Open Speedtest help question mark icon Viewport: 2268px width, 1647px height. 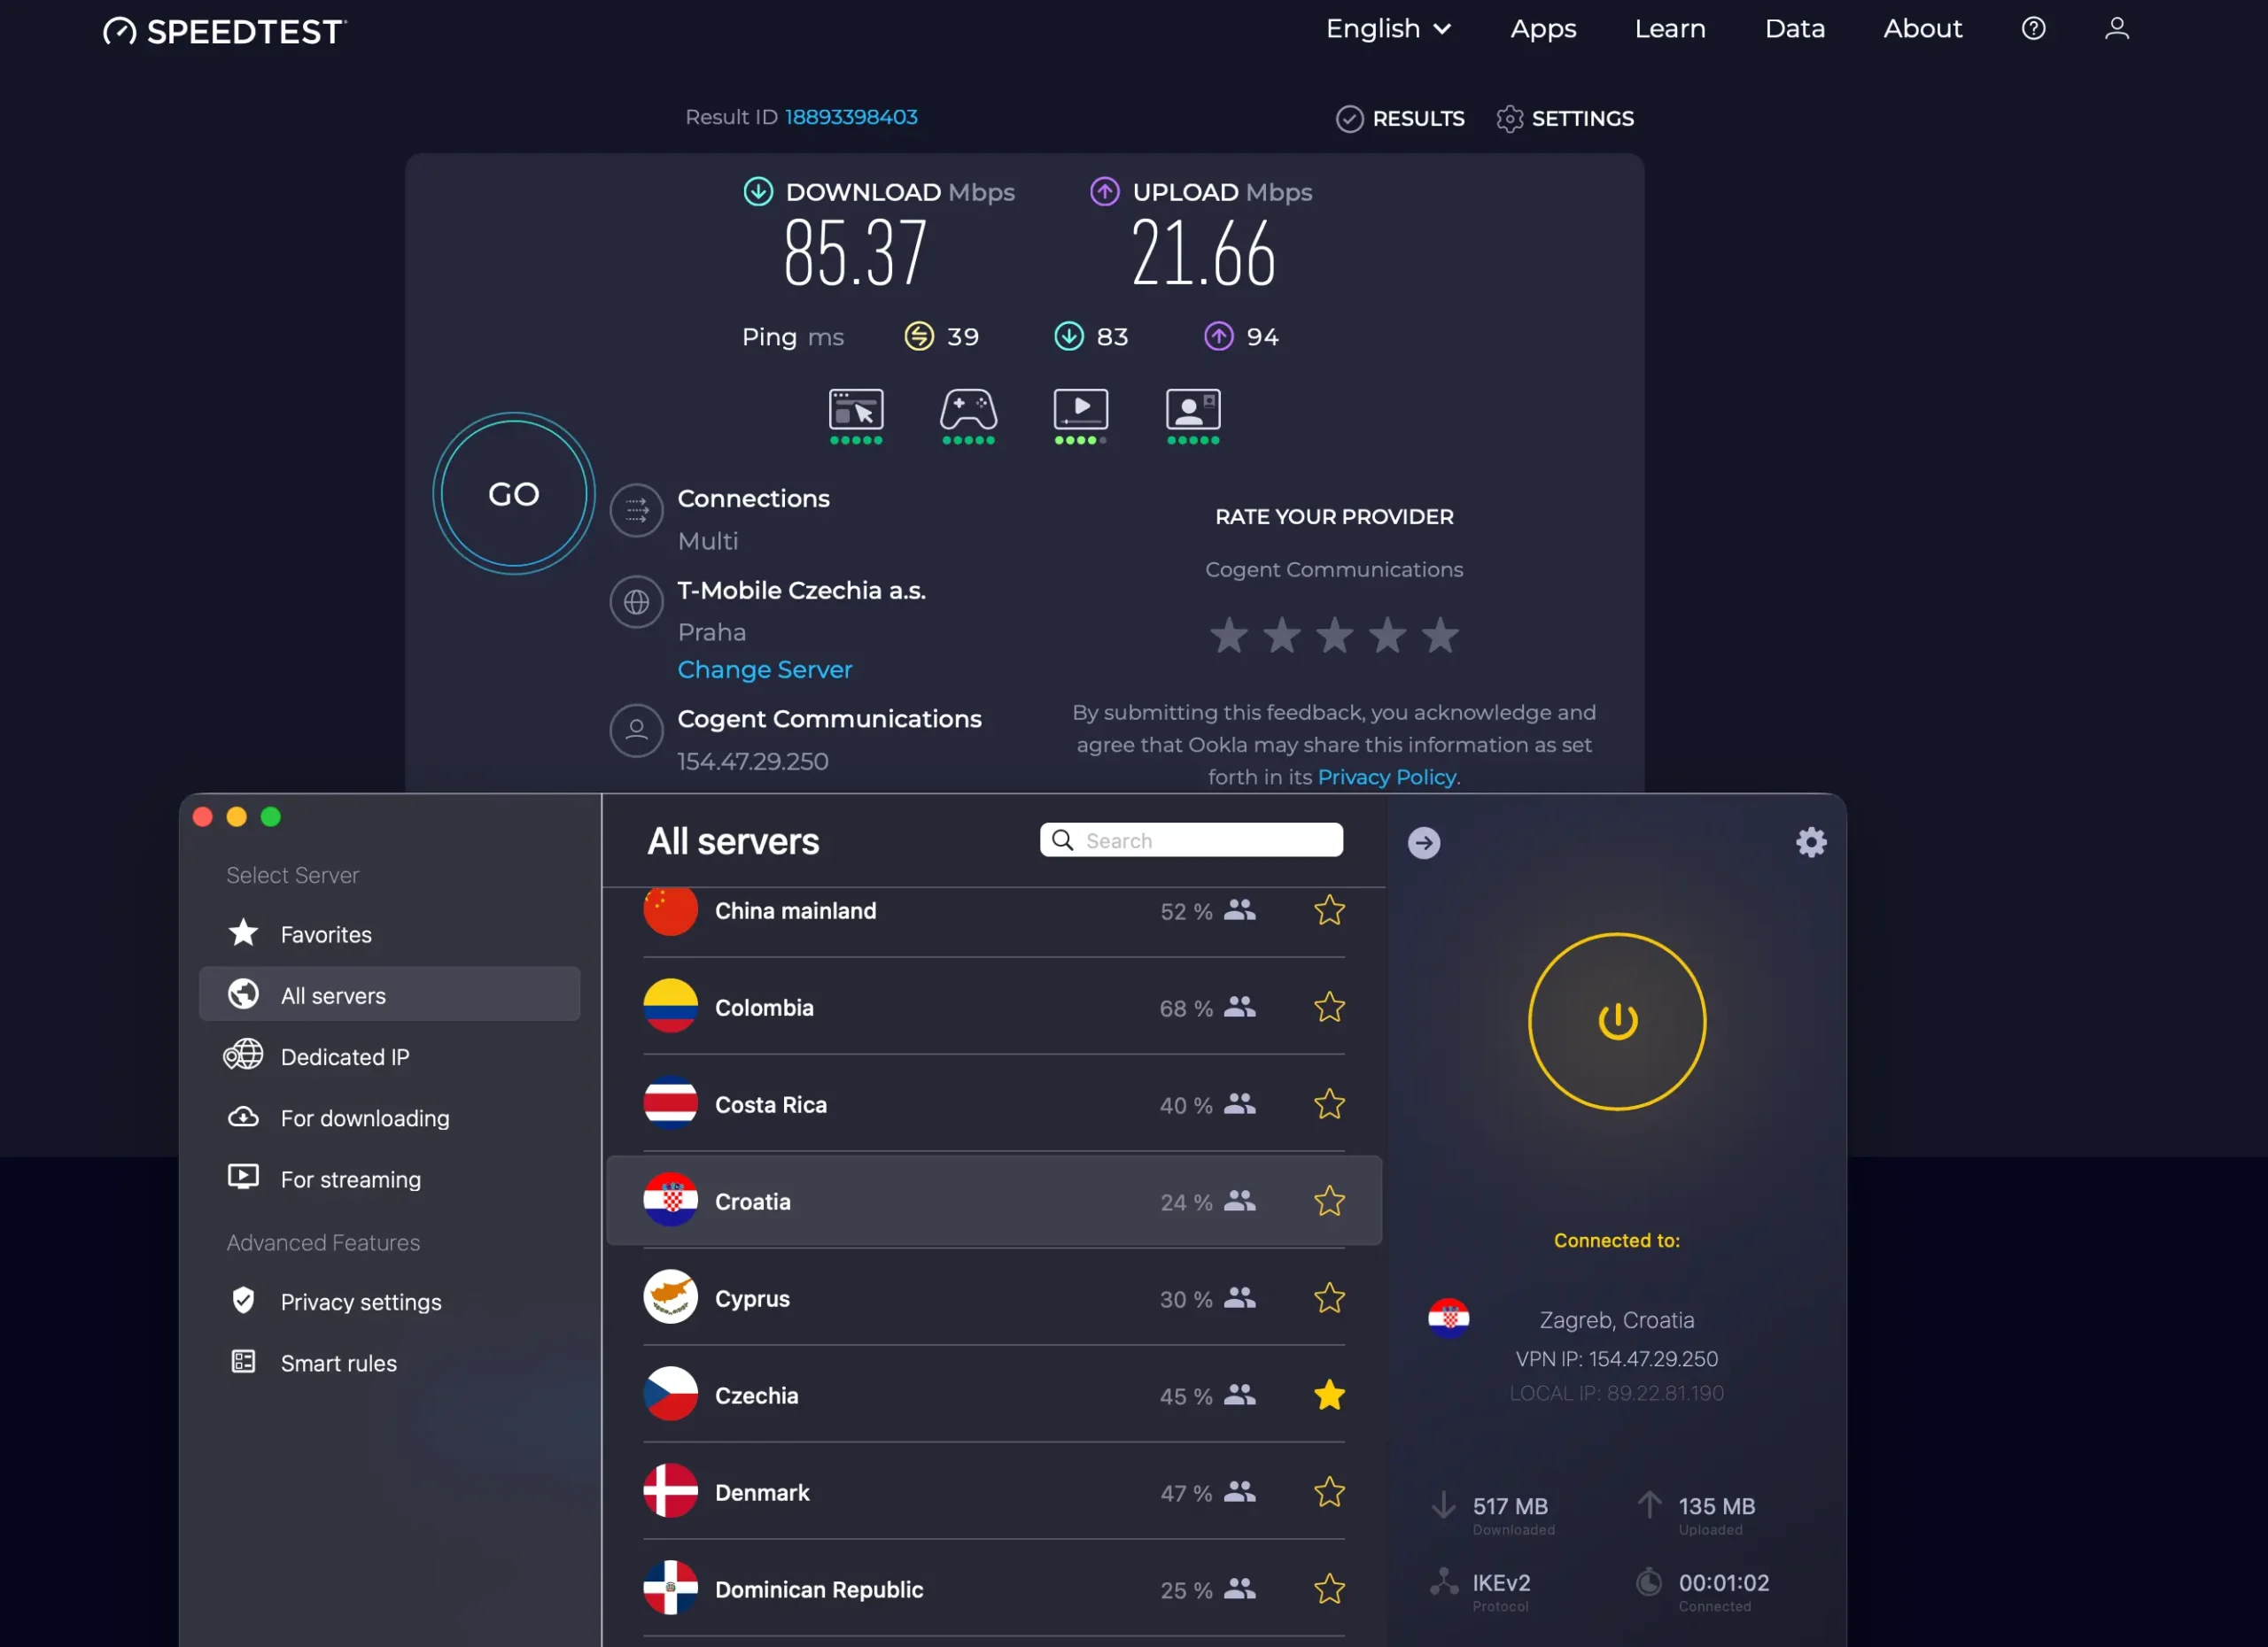(x=2032, y=29)
